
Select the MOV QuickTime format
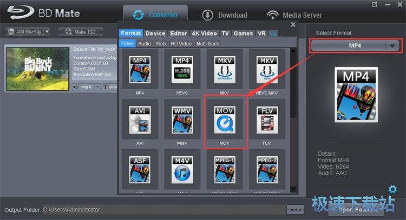(x=225, y=119)
